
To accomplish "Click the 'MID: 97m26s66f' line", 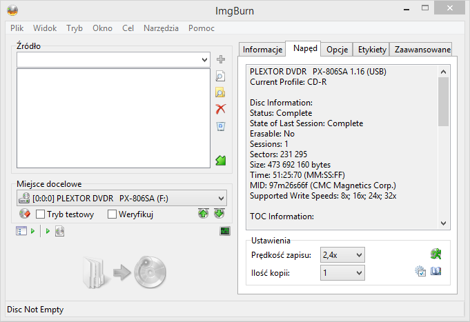I will coord(323,185).
